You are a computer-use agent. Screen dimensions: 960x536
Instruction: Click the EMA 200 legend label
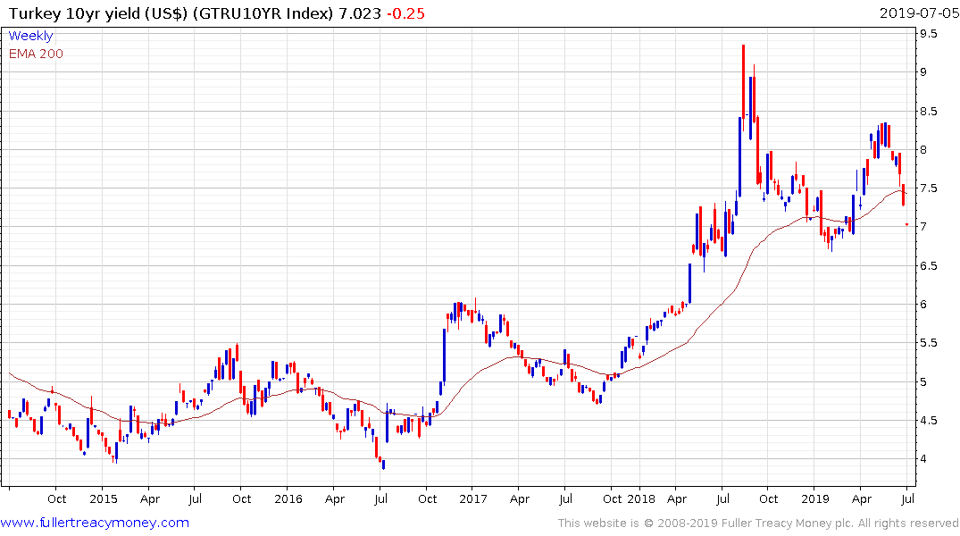[36, 54]
